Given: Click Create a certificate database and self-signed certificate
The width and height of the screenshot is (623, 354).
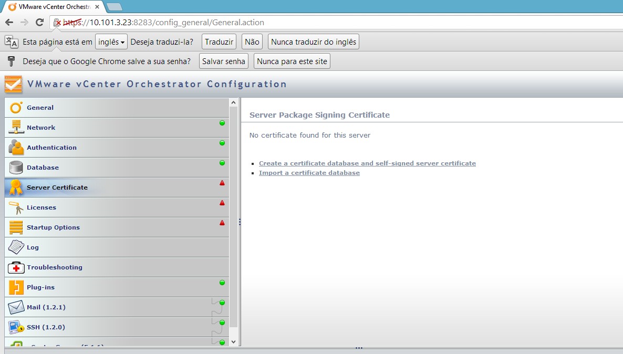Looking at the screenshot, I should (367, 163).
